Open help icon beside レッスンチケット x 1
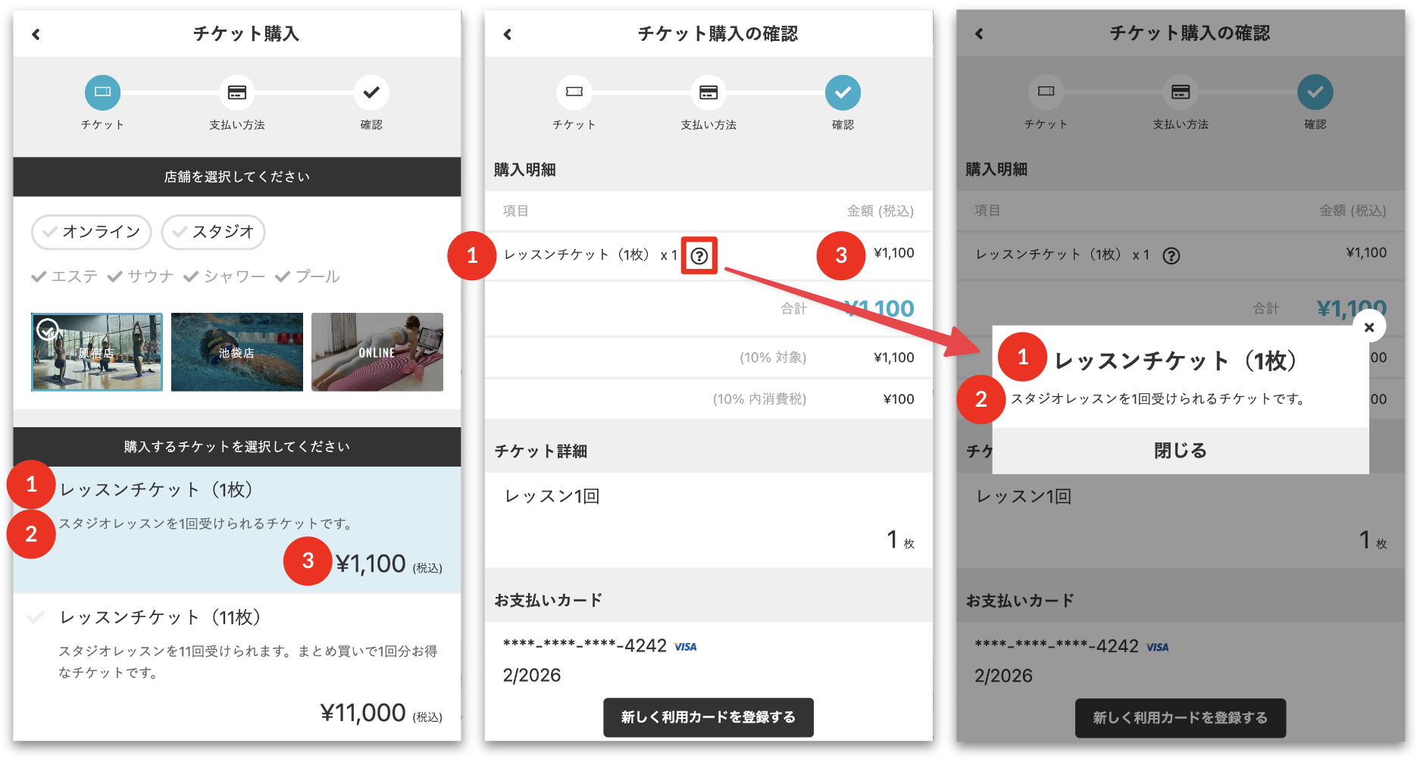 tap(699, 256)
